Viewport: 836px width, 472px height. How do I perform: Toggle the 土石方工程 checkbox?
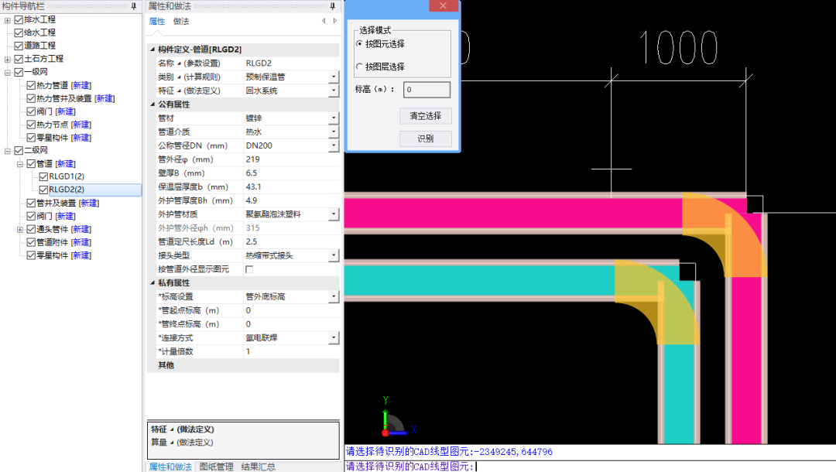pyautogui.click(x=19, y=59)
